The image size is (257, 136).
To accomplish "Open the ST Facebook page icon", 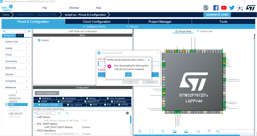I will coord(216,8).
